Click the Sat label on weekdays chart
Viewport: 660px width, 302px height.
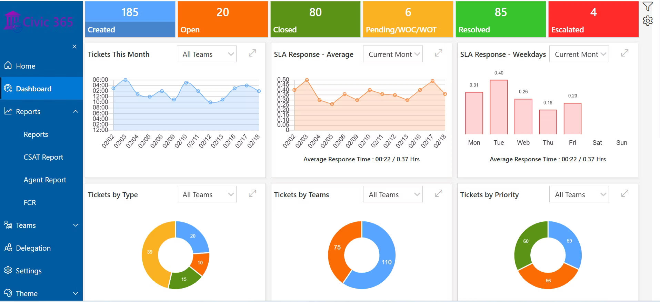[597, 142]
